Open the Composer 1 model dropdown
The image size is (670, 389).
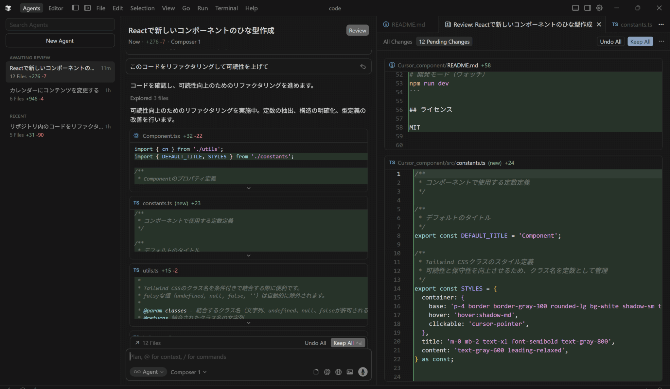tap(188, 372)
